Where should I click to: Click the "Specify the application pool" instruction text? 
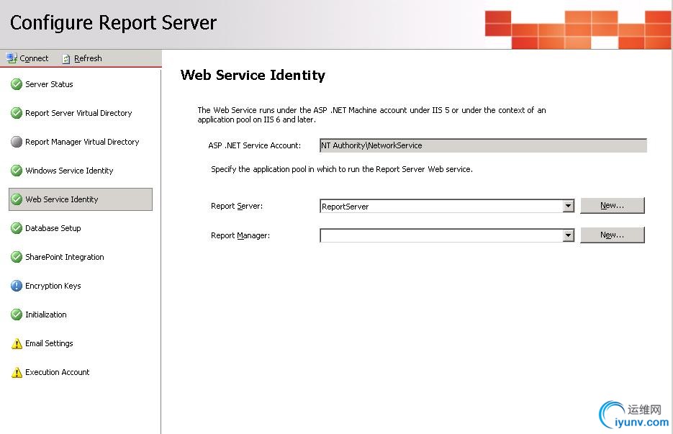[342, 169]
